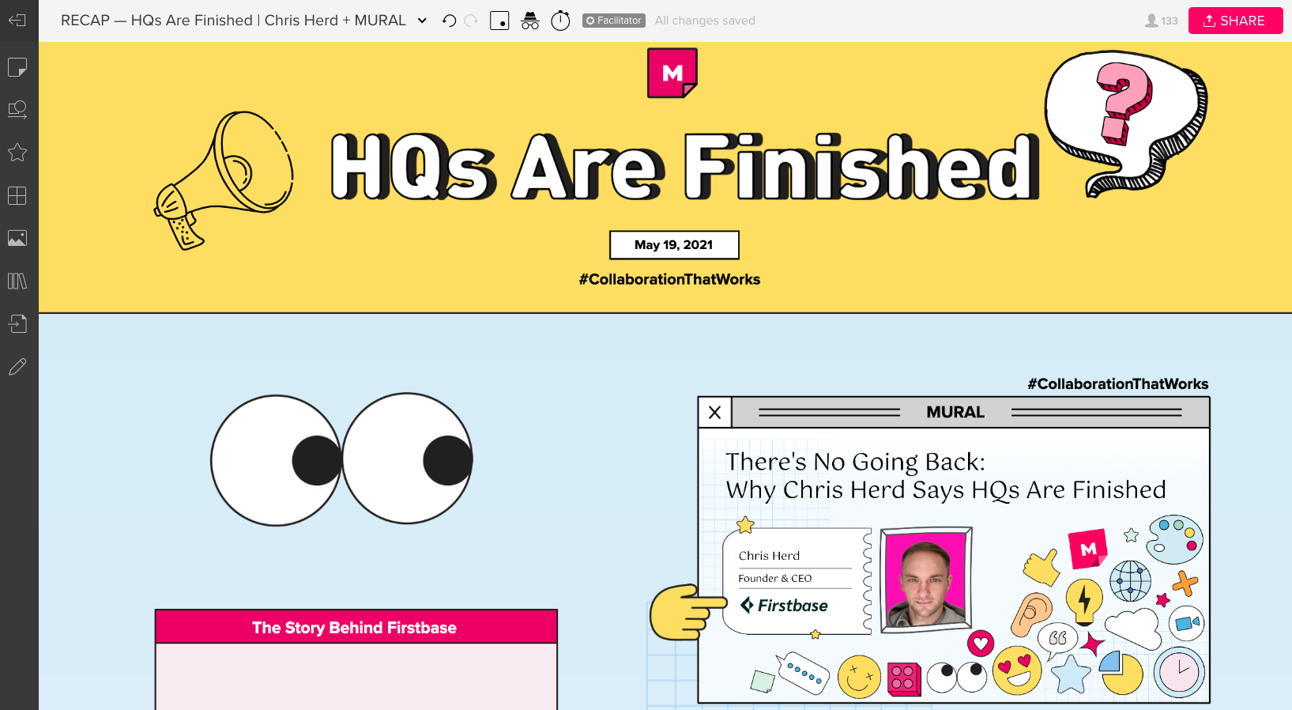Click the redo arrow in top bar
Screen dimensions: 1292x710
click(x=471, y=21)
